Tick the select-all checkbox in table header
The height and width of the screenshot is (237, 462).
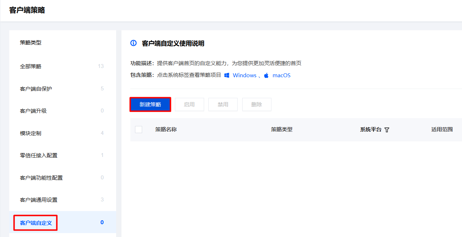click(139, 130)
